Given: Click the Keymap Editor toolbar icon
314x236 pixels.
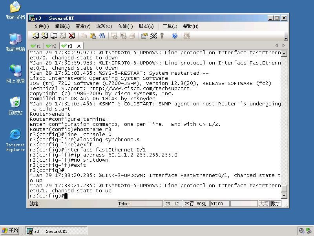Looking at the screenshot, I should [153, 36].
